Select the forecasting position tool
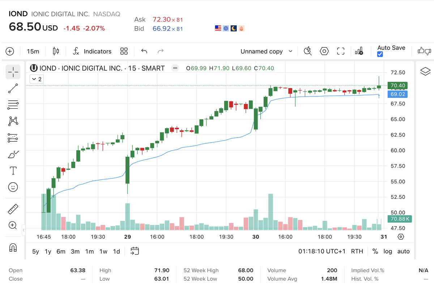 pos(13,138)
